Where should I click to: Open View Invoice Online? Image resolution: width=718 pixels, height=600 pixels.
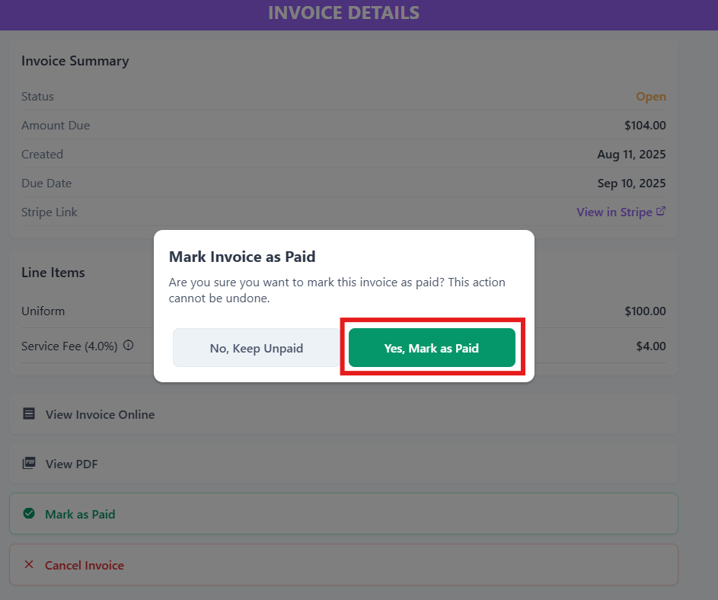(x=343, y=414)
